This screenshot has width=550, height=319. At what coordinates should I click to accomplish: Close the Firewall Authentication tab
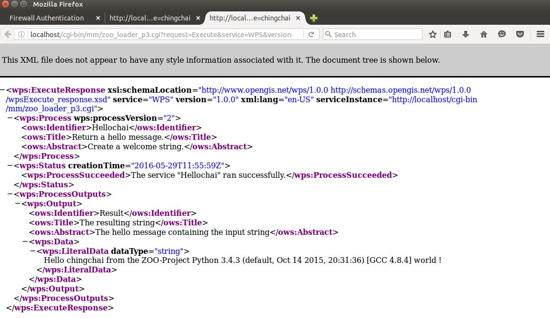click(98, 18)
